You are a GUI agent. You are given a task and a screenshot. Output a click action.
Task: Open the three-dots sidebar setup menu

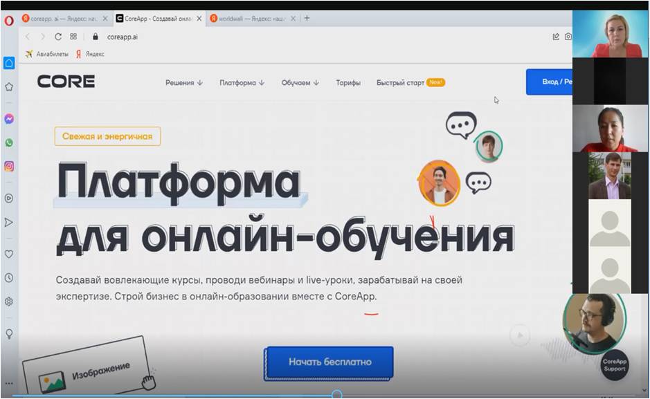click(9, 384)
